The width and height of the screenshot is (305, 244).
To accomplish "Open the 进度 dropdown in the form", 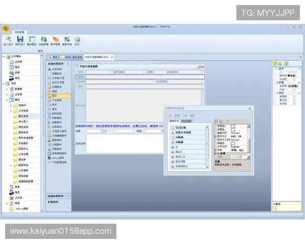I will coord(103,131).
